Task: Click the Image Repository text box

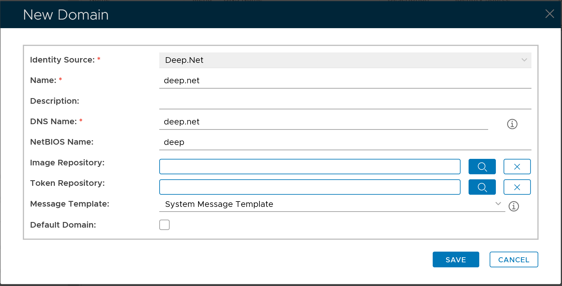Action: [x=310, y=167]
